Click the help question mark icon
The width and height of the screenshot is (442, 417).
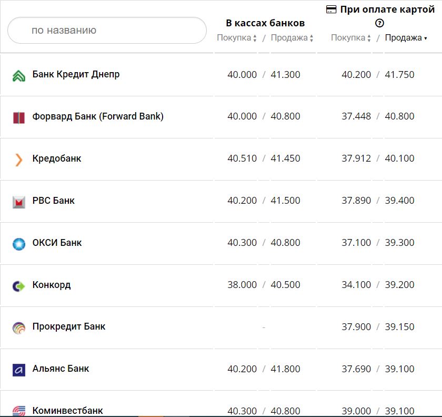380,23
